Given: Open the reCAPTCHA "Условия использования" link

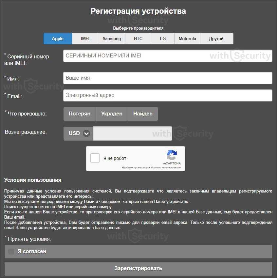Looking at the screenshot, I should click(166, 167).
